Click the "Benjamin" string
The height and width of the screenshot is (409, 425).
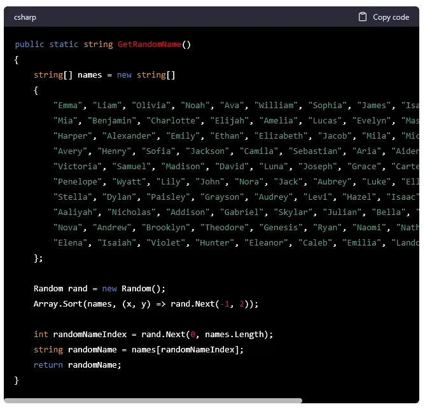(112, 121)
